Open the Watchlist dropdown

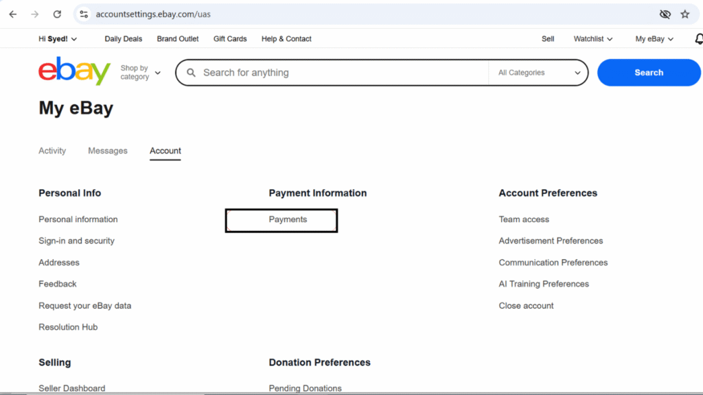tap(592, 39)
